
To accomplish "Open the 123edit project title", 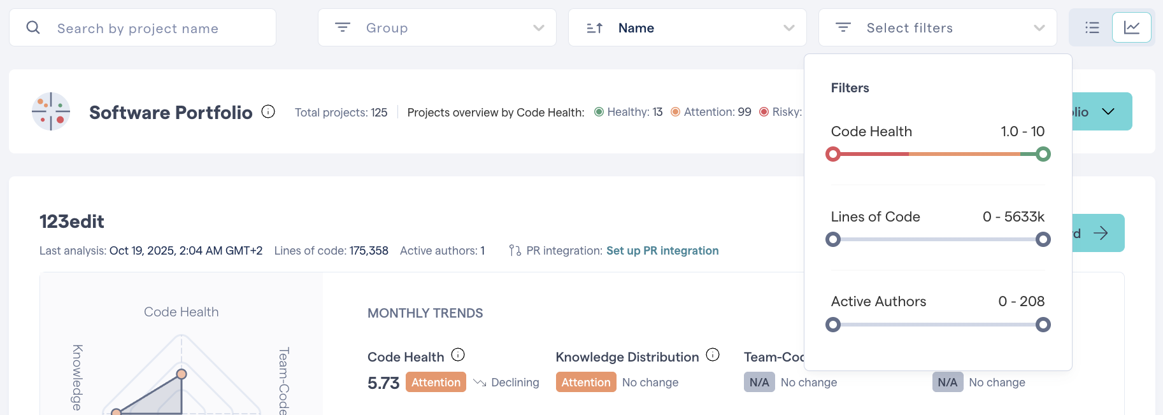I will 72,222.
